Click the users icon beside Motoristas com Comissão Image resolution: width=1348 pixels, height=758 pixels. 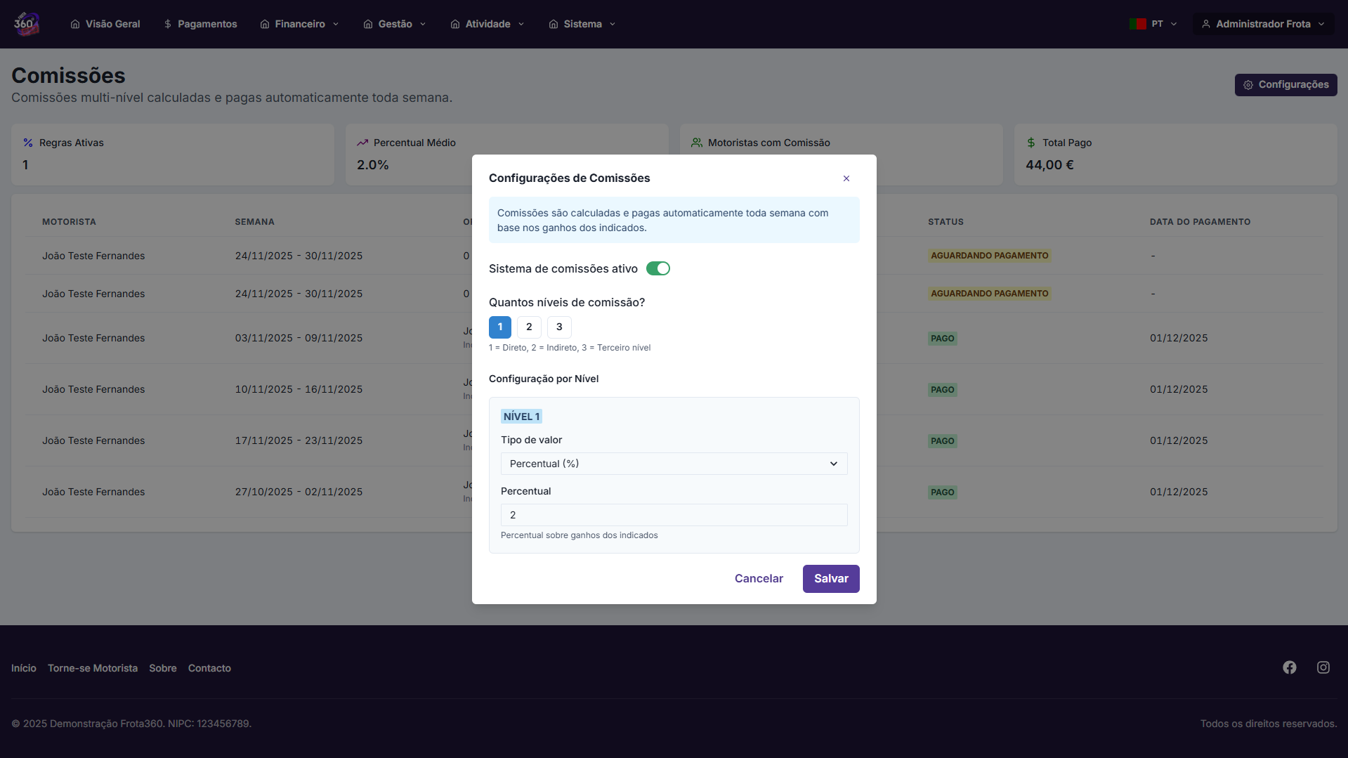click(696, 143)
